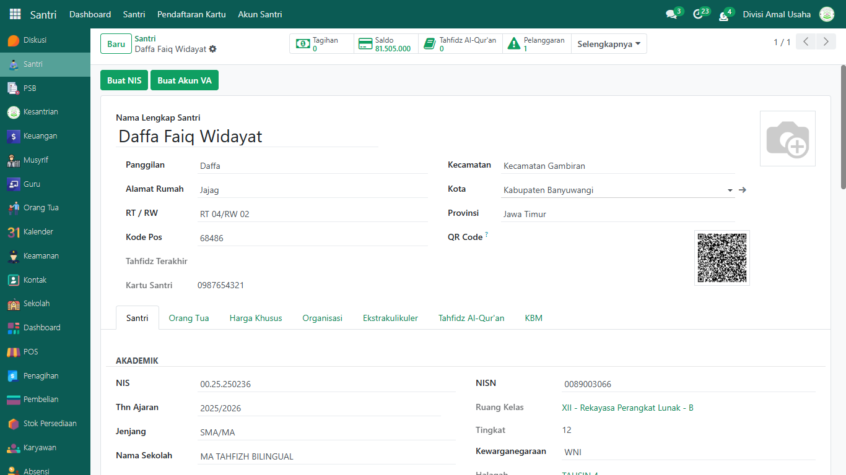The width and height of the screenshot is (846, 475).
Task: Expand the Selengkapnya dropdown
Action: point(608,44)
